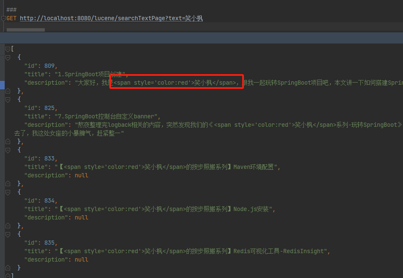403x278 pixels.
Task: Click the null description under id 835
Action: tap(81, 259)
